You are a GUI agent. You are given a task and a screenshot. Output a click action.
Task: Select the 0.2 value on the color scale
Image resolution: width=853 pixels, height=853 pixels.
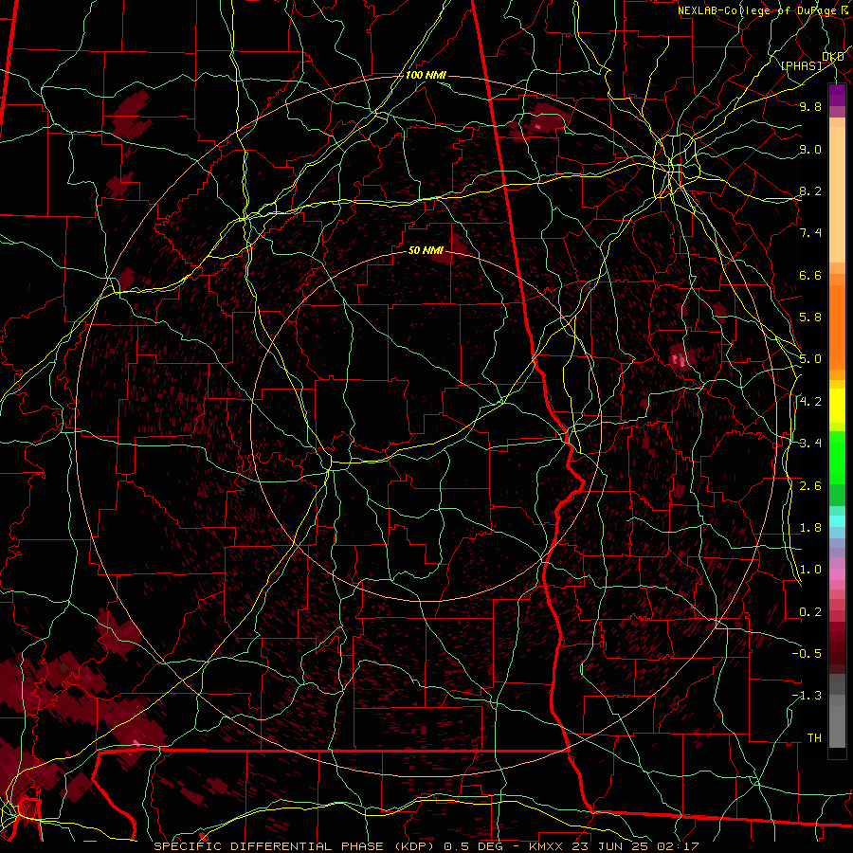coord(810,612)
